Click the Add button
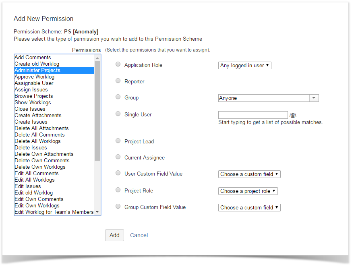This screenshot has height=267, width=354. point(114,235)
